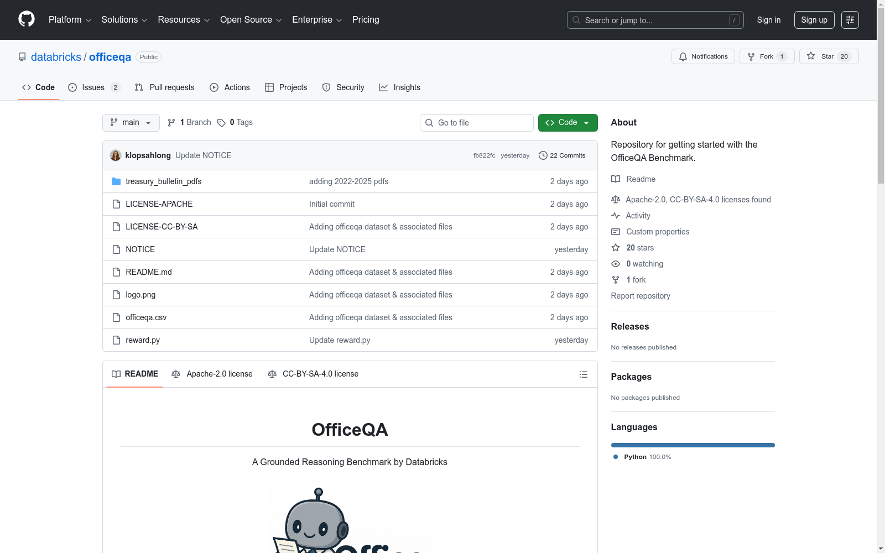Open the Releases heading link
This screenshot has height=553, width=885.
point(630,327)
